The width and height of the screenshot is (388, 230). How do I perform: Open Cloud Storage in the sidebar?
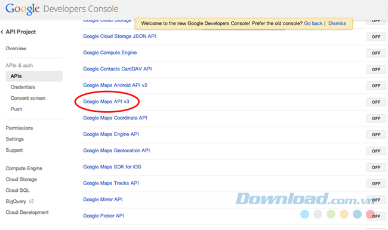click(21, 179)
